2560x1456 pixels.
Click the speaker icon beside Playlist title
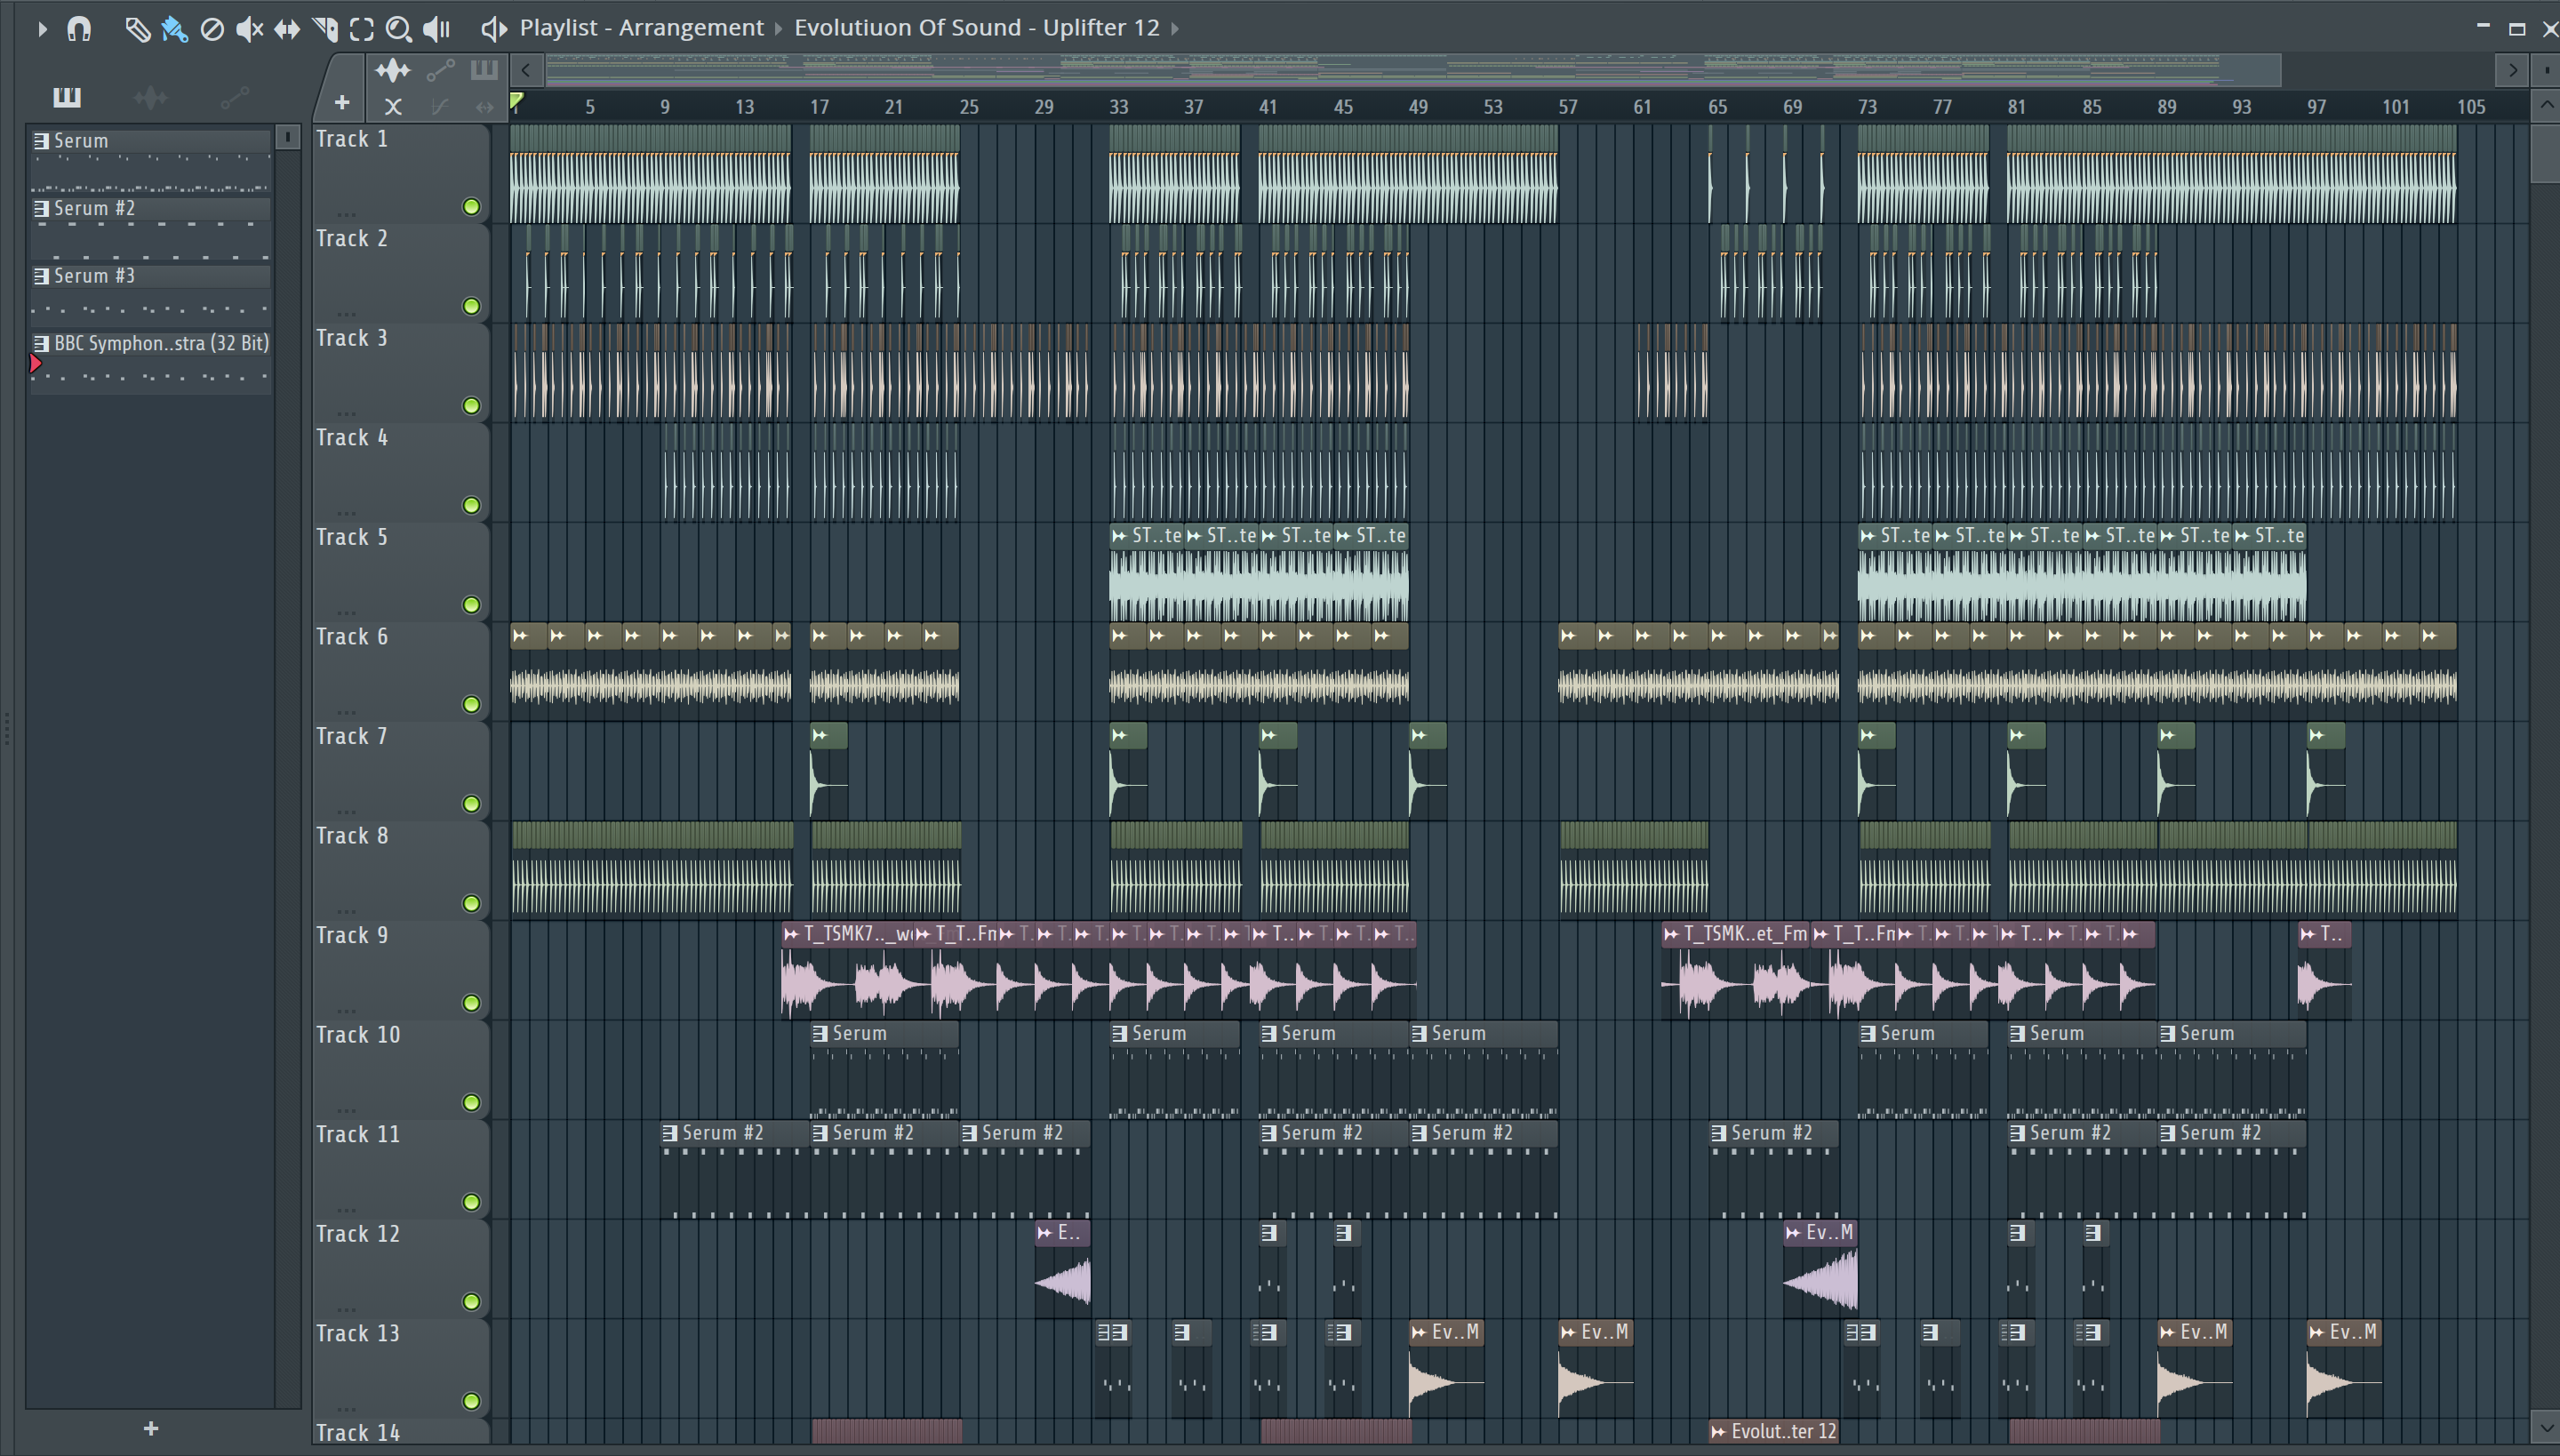(x=493, y=29)
